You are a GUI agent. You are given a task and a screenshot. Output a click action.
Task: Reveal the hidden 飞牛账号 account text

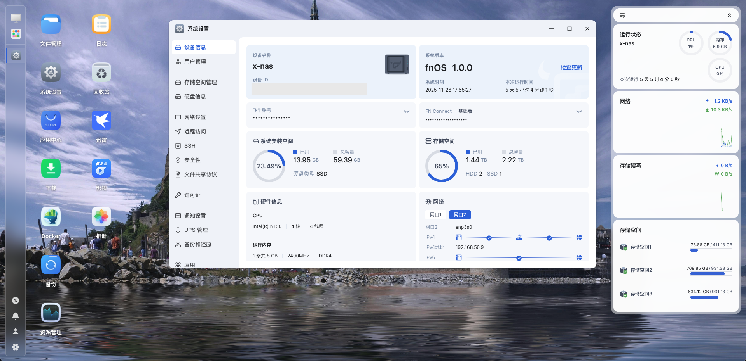coord(407,111)
